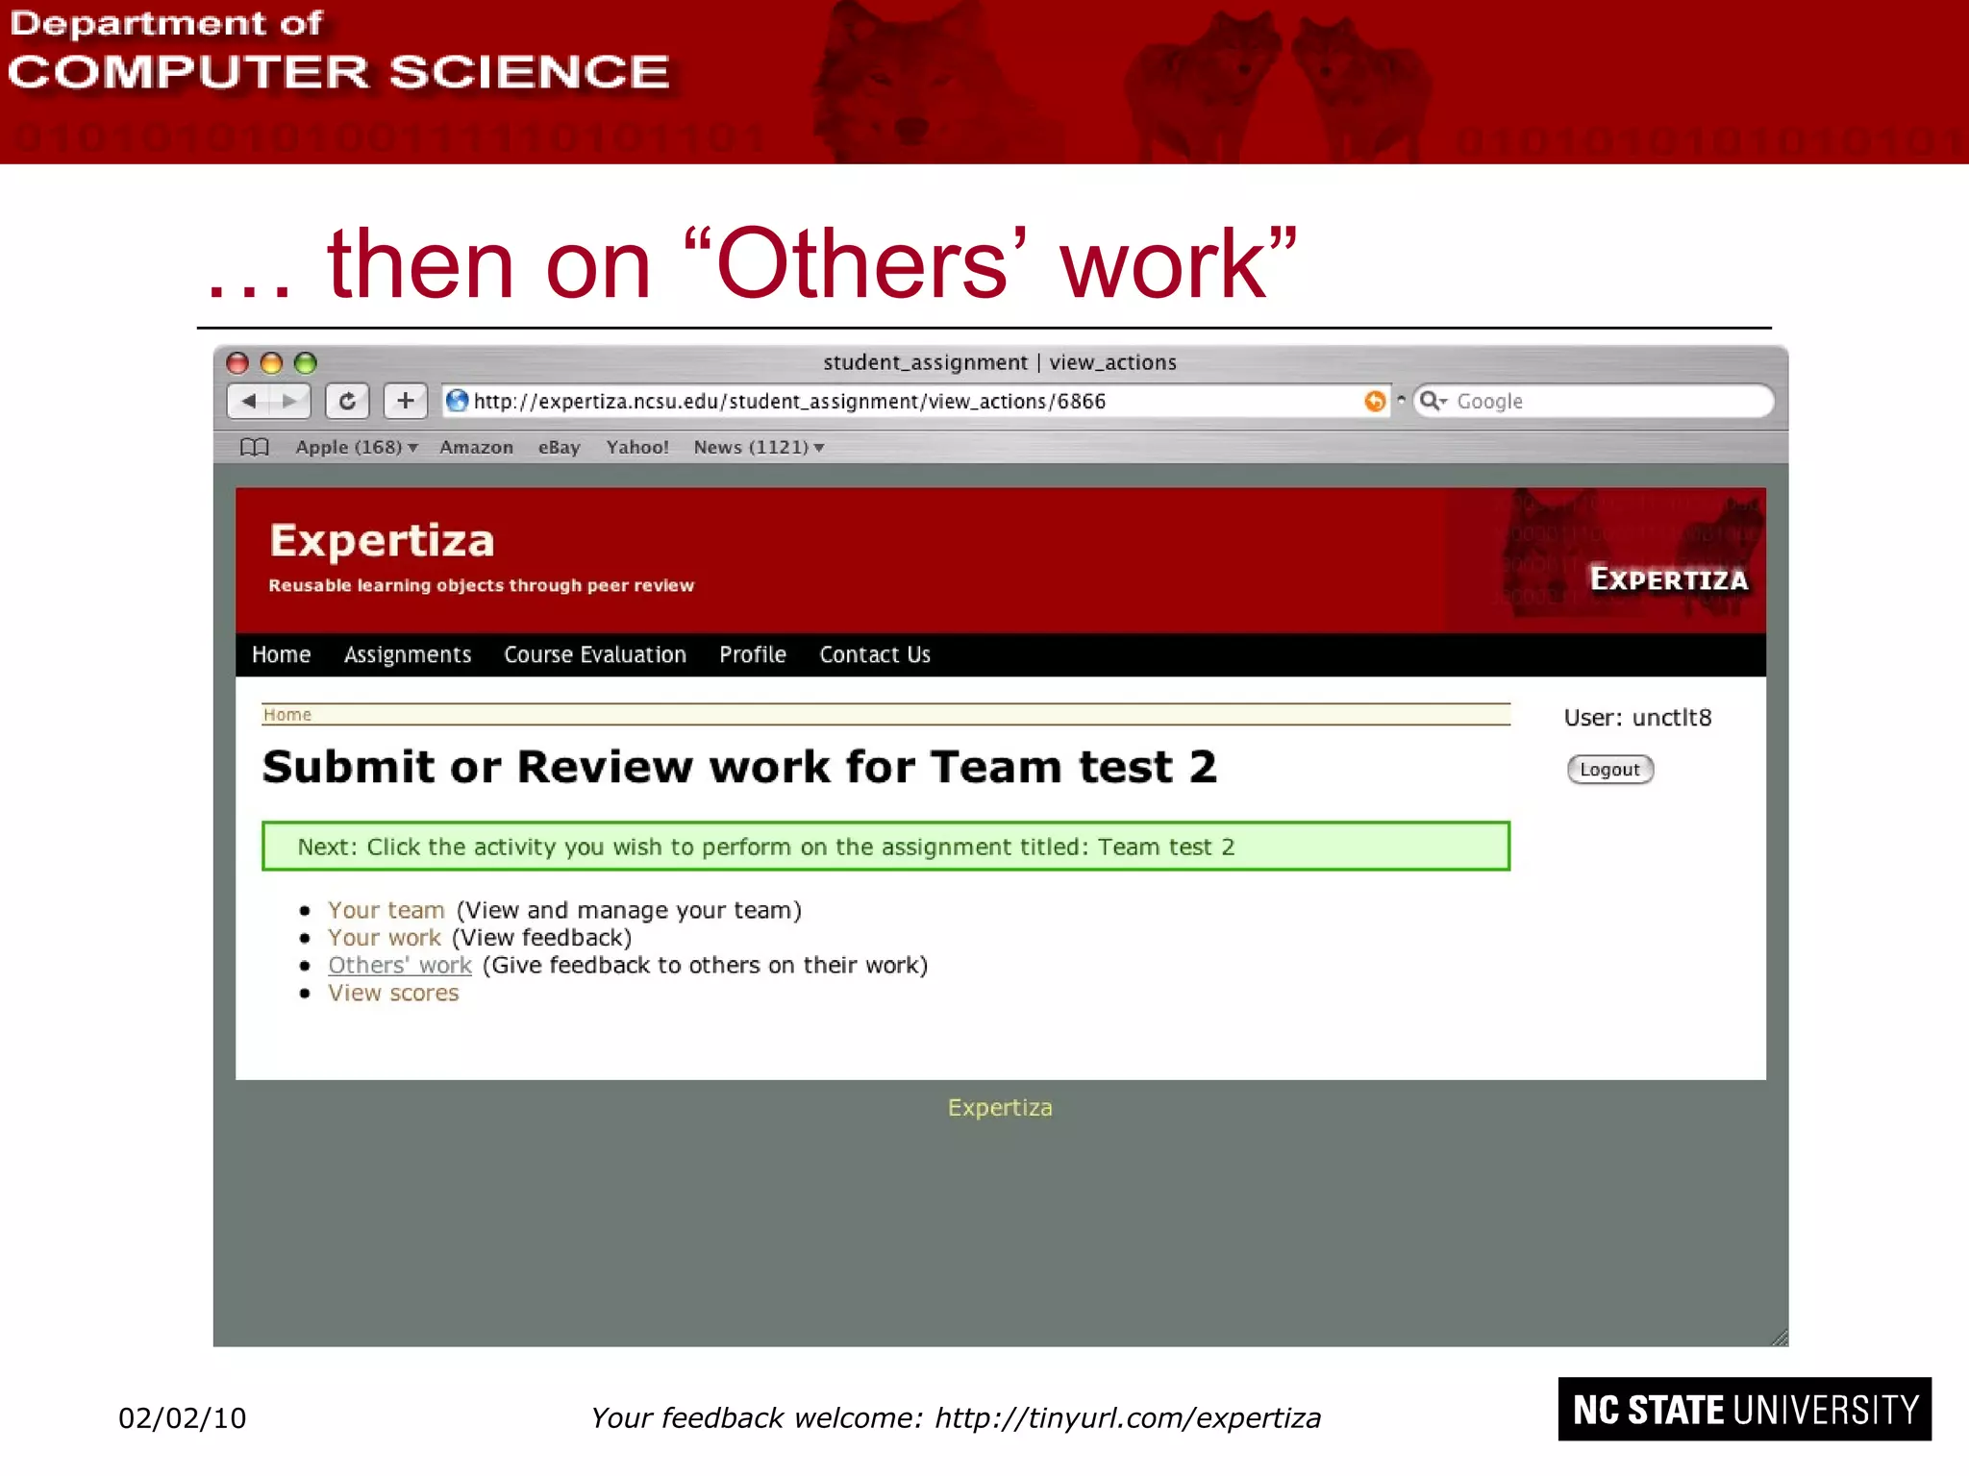The image size is (1969, 1476).
Task: Click the View scores link
Action: 393,993
